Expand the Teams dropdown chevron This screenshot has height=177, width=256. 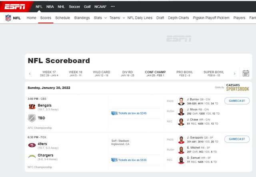(x=124, y=18)
